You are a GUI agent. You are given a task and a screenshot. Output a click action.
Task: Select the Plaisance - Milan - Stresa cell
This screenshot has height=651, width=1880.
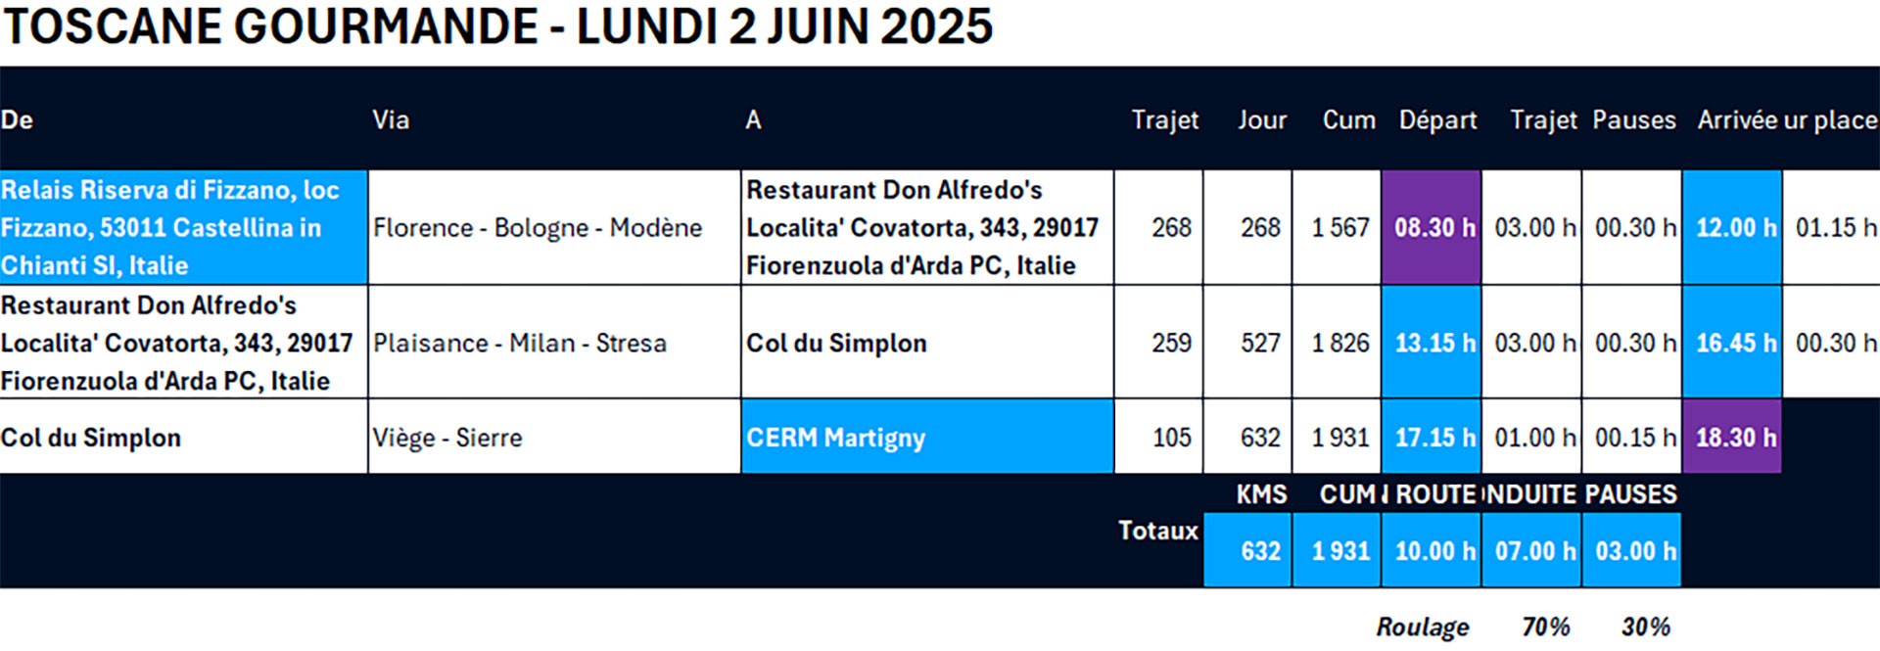[x=554, y=342]
